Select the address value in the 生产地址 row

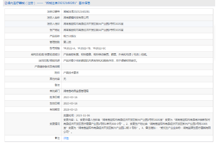93,30
